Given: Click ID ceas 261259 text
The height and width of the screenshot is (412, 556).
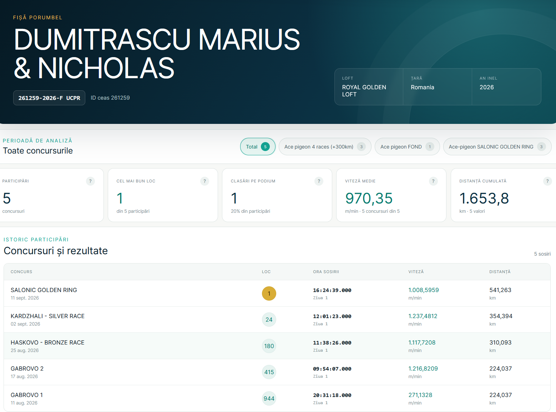Looking at the screenshot, I should pyautogui.click(x=110, y=98).
